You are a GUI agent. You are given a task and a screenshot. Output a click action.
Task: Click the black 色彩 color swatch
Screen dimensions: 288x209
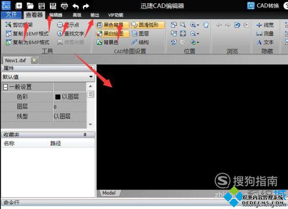pyautogui.click(x=58, y=97)
